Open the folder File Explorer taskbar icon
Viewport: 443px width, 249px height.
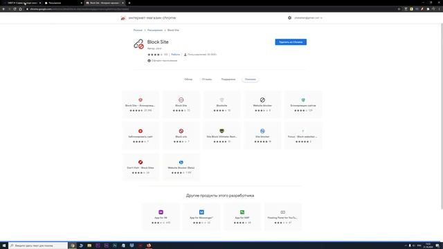(x=89, y=246)
